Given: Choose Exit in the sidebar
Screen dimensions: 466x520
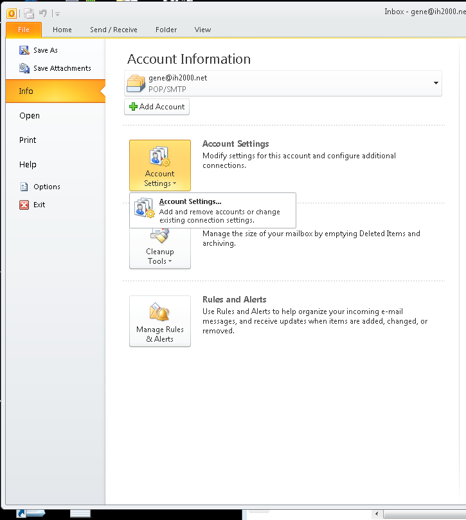Looking at the screenshot, I should click(39, 205).
